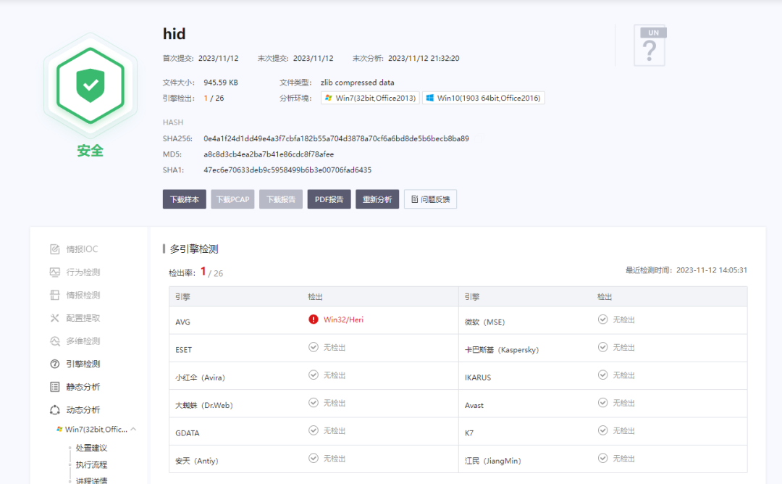Click the check icon in Avast row
Screen dimensions: 782x484
pyautogui.click(x=603, y=403)
